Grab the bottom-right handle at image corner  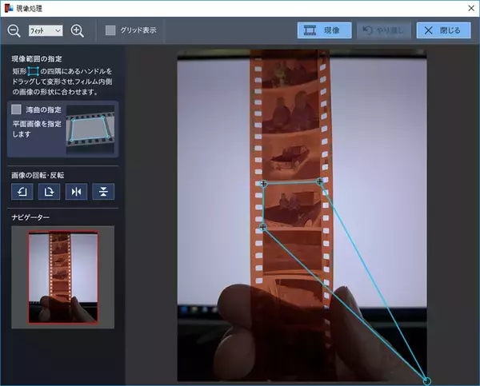pyautogui.click(x=426, y=380)
